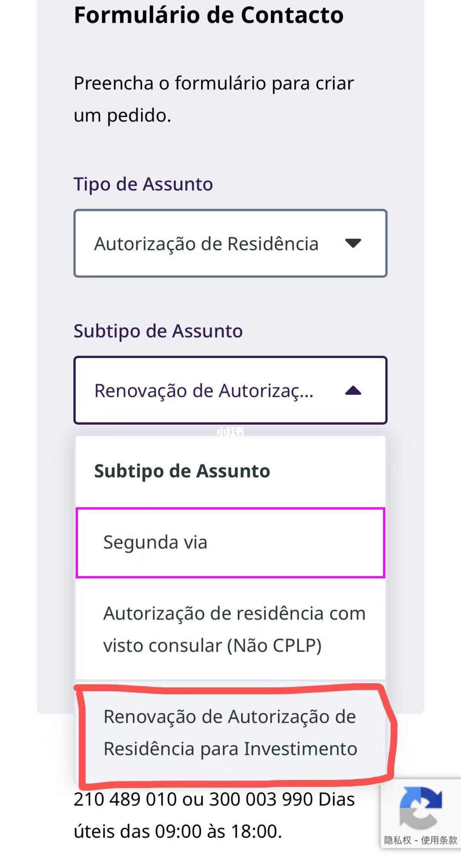
Task: Collapse the Subtipo list via up arrow
Action: (353, 390)
